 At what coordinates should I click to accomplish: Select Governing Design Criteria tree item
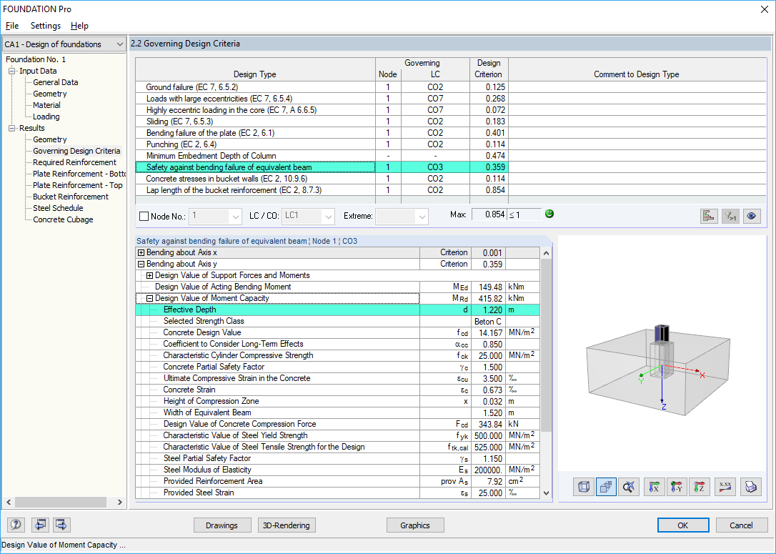(76, 151)
